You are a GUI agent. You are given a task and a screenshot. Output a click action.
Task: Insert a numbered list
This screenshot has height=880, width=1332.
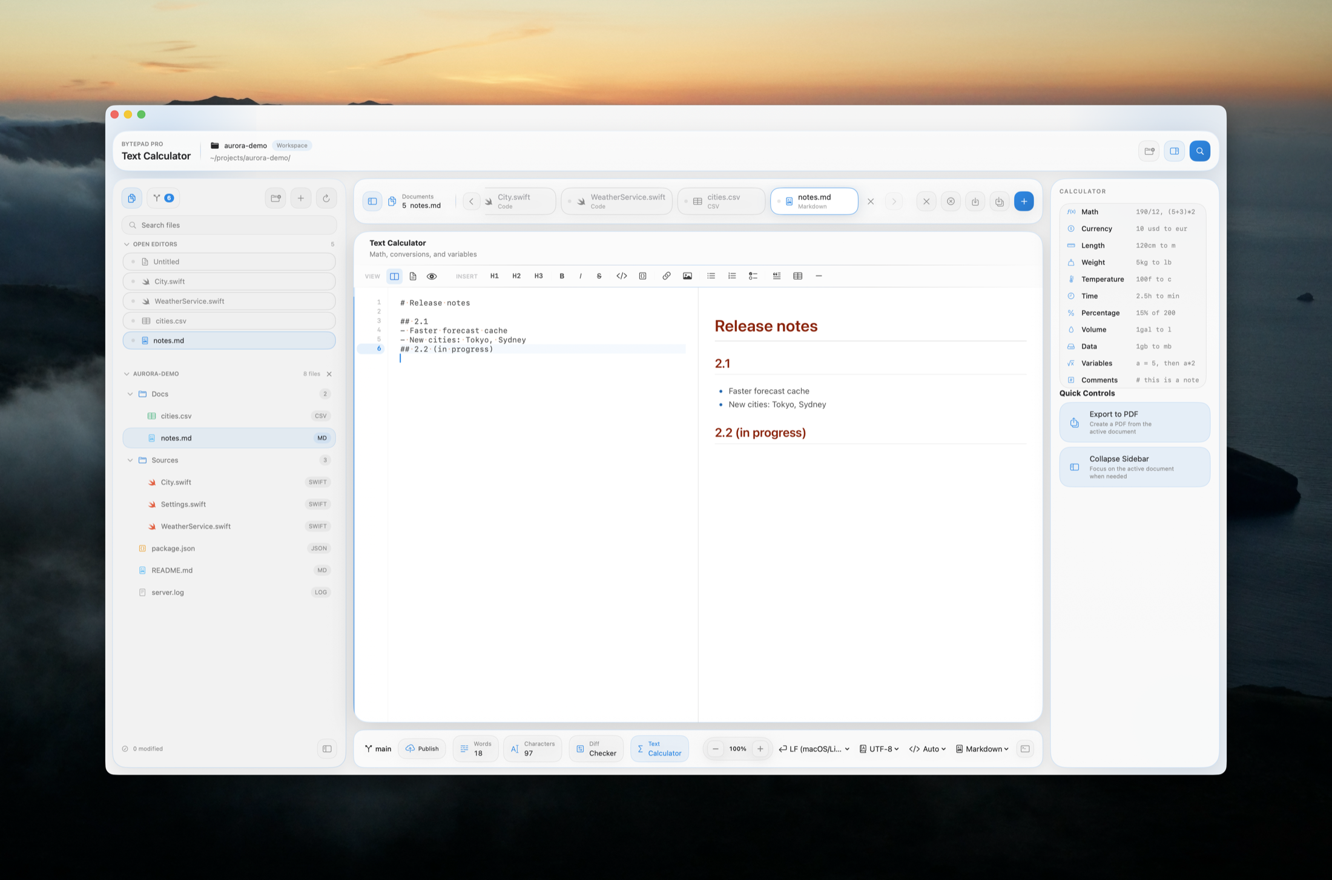pos(732,276)
